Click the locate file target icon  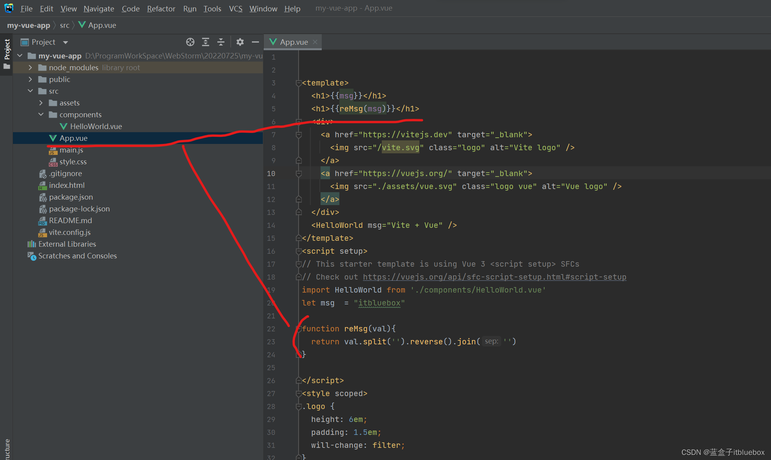[190, 42]
